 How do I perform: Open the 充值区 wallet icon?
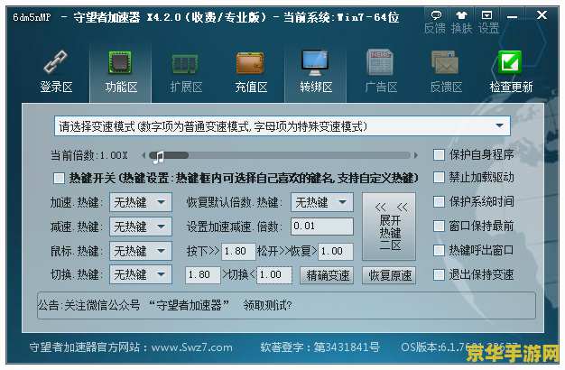tap(250, 63)
